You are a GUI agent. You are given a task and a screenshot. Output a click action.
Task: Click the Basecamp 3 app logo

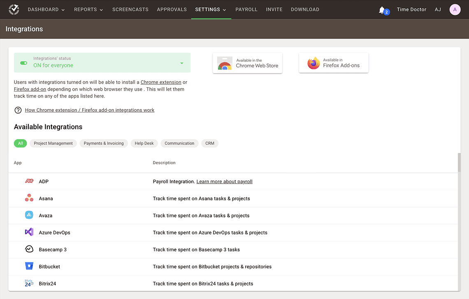tap(29, 249)
